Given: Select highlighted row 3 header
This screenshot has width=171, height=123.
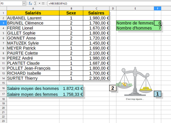Looking at the screenshot, I should pos(3,23).
